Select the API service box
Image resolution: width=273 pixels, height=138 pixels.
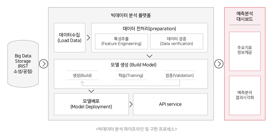coord(170,104)
